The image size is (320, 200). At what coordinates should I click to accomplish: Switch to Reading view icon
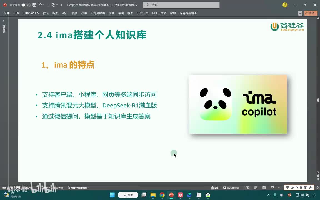tap(264, 188)
